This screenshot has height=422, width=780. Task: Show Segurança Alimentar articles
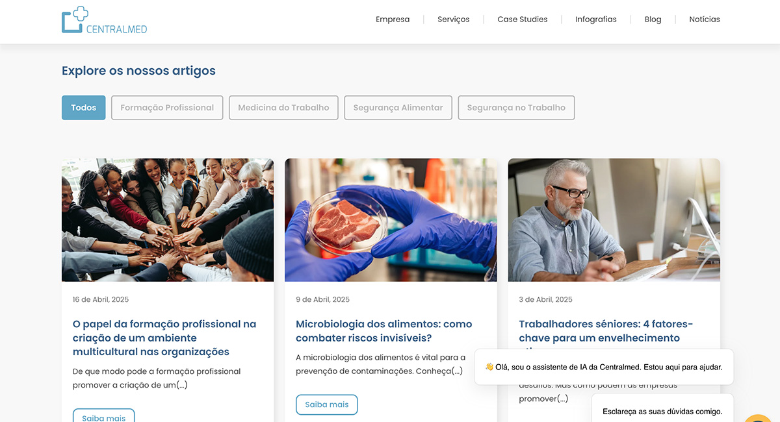(x=398, y=108)
